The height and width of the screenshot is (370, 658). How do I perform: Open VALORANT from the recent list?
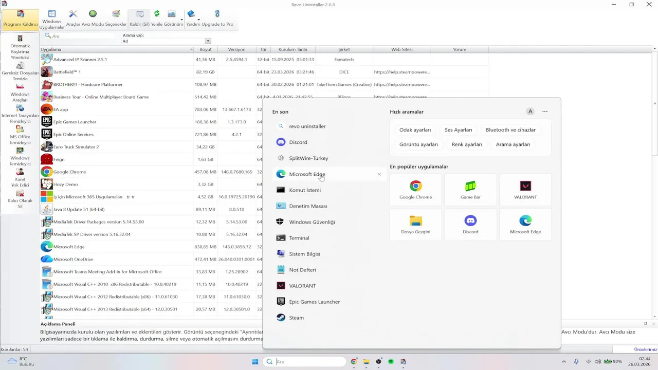329,285
